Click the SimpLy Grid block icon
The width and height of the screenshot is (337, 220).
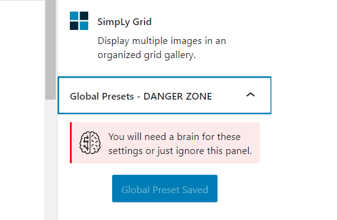(x=79, y=21)
